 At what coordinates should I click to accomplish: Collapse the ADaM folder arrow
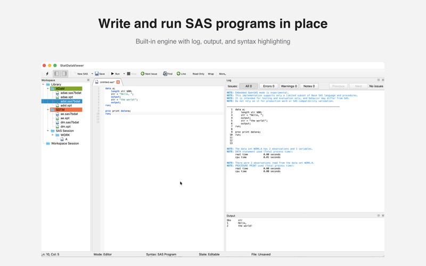pos(48,88)
